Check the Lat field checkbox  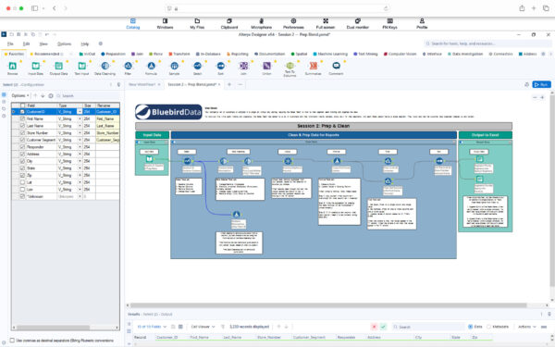[22, 182]
